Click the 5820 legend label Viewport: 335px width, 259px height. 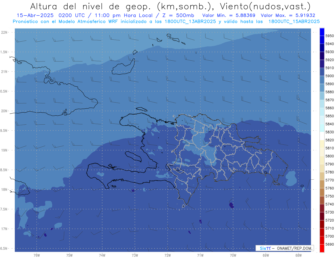(x=330, y=140)
